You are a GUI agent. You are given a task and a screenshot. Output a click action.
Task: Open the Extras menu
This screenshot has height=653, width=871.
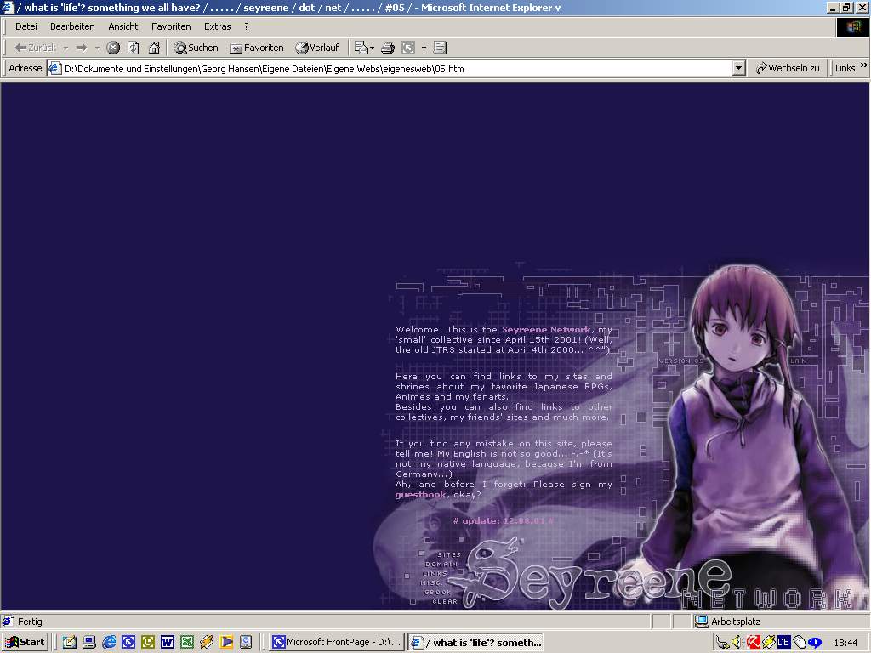click(x=217, y=26)
